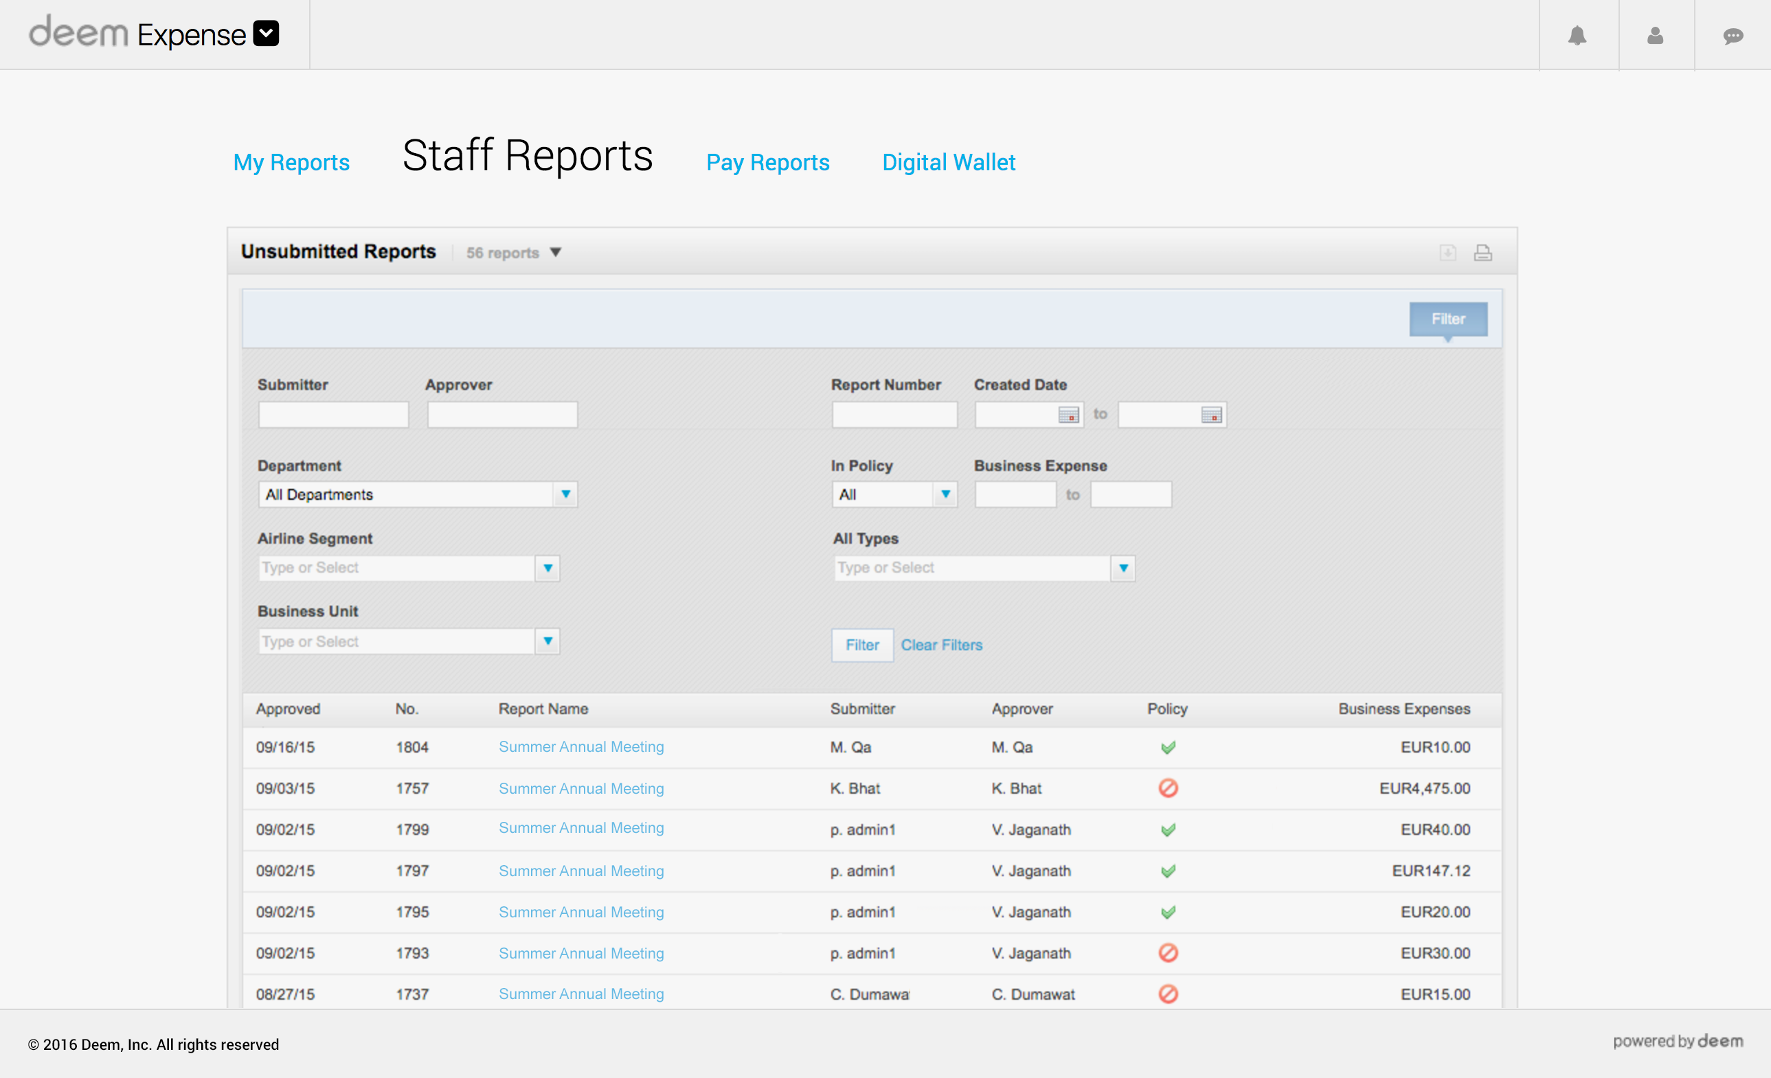Focus the Report Number input field
The height and width of the screenshot is (1078, 1771).
pyautogui.click(x=894, y=415)
